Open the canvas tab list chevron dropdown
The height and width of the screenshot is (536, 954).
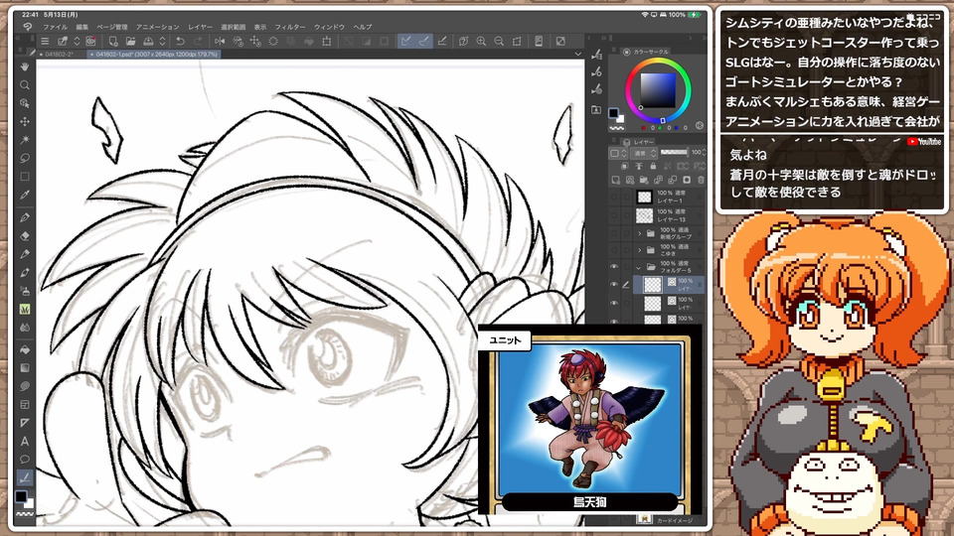tap(578, 54)
